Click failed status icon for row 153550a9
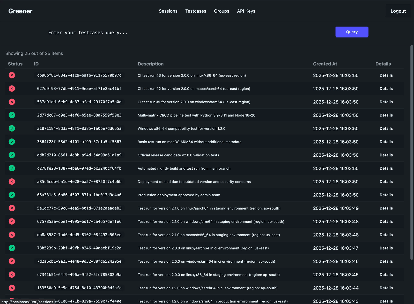The width and height of the screenshot is (414, 304). pos(12,288)
